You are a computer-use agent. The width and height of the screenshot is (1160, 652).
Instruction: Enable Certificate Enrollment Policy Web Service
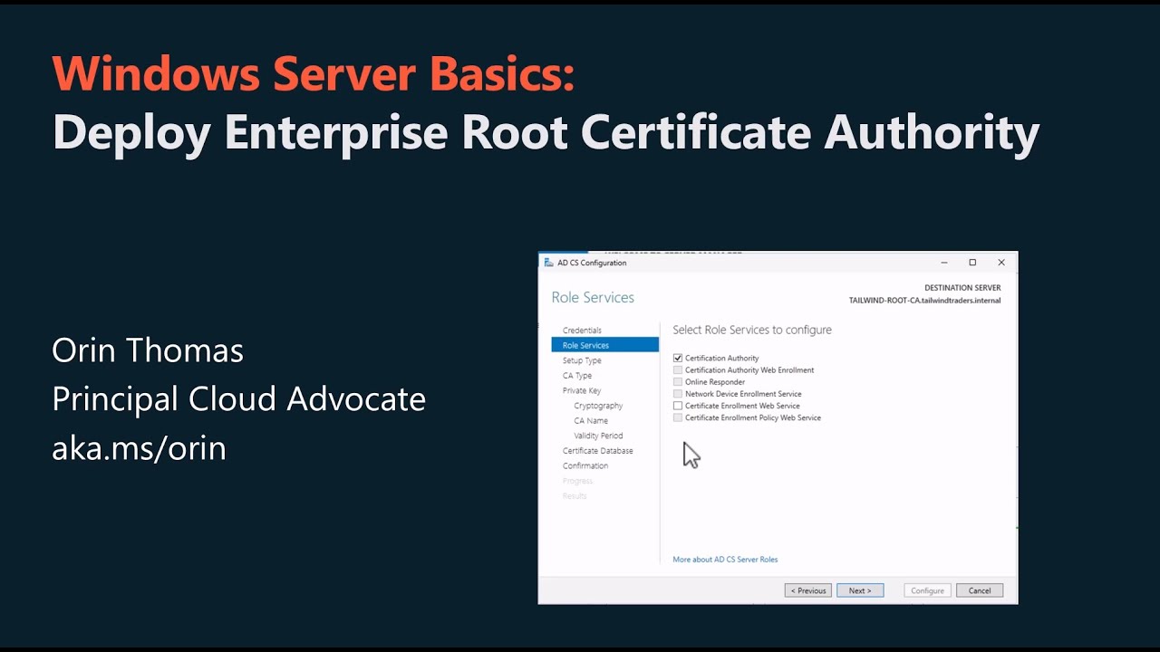678,417
